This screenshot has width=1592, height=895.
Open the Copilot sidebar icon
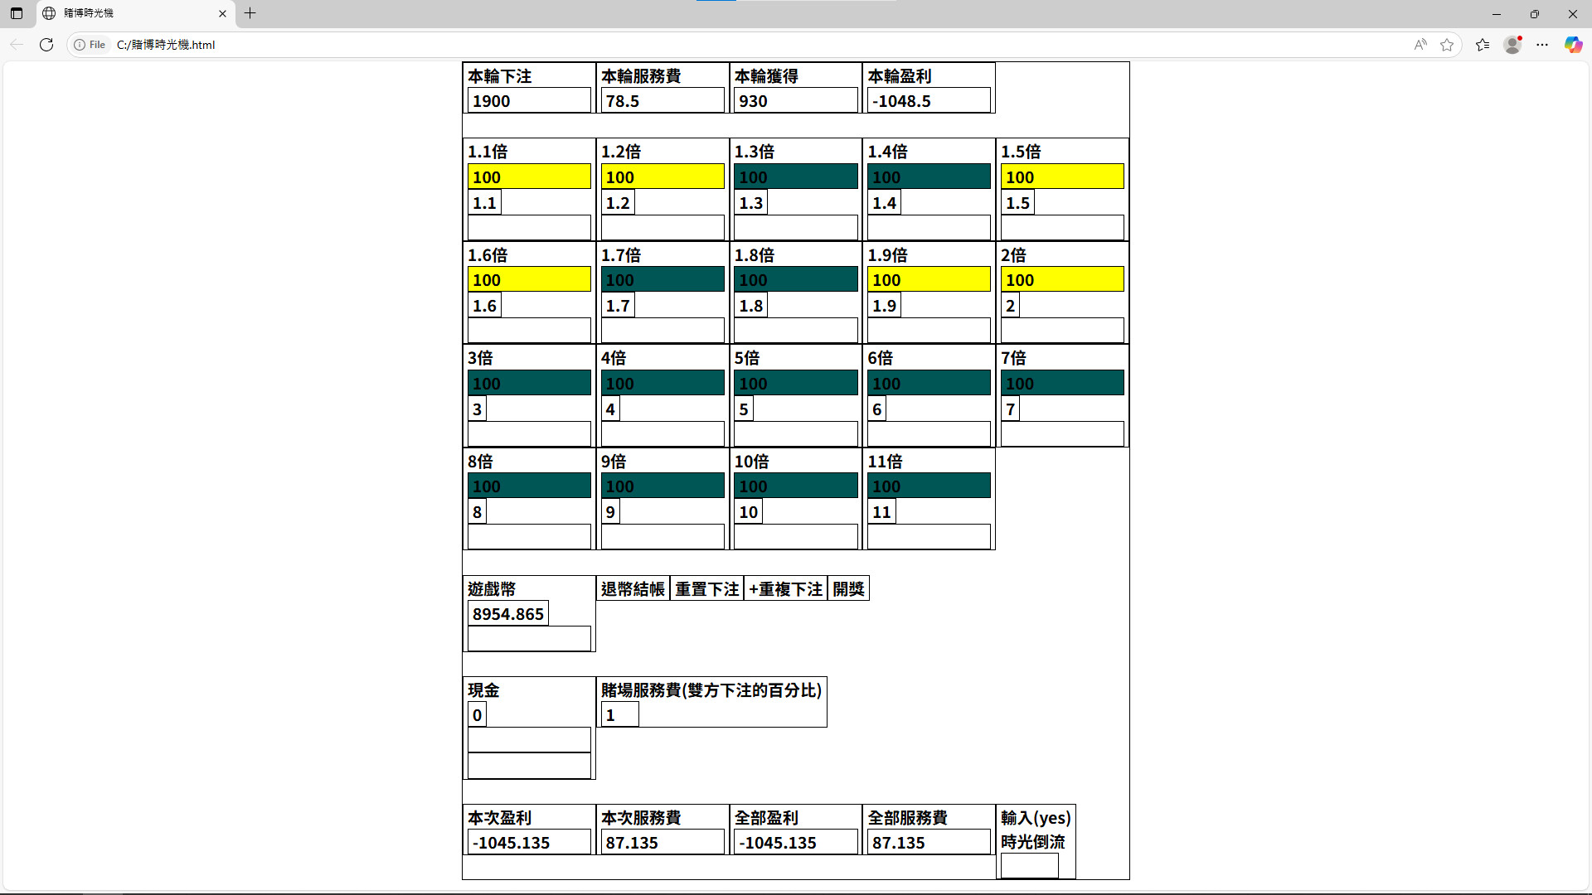tap(1573, 45)
